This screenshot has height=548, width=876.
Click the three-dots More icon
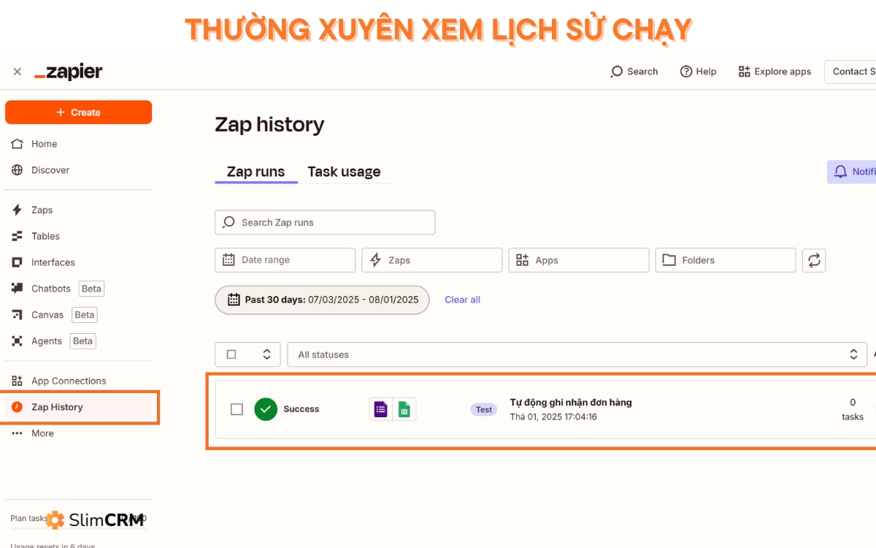click(18, 433)
